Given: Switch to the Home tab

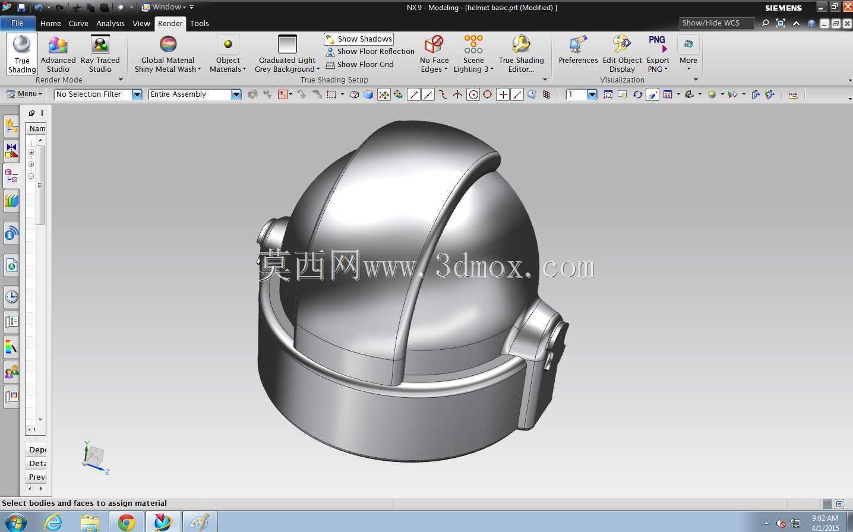Looking at the screenshot, I should click(x=50, y=23).
